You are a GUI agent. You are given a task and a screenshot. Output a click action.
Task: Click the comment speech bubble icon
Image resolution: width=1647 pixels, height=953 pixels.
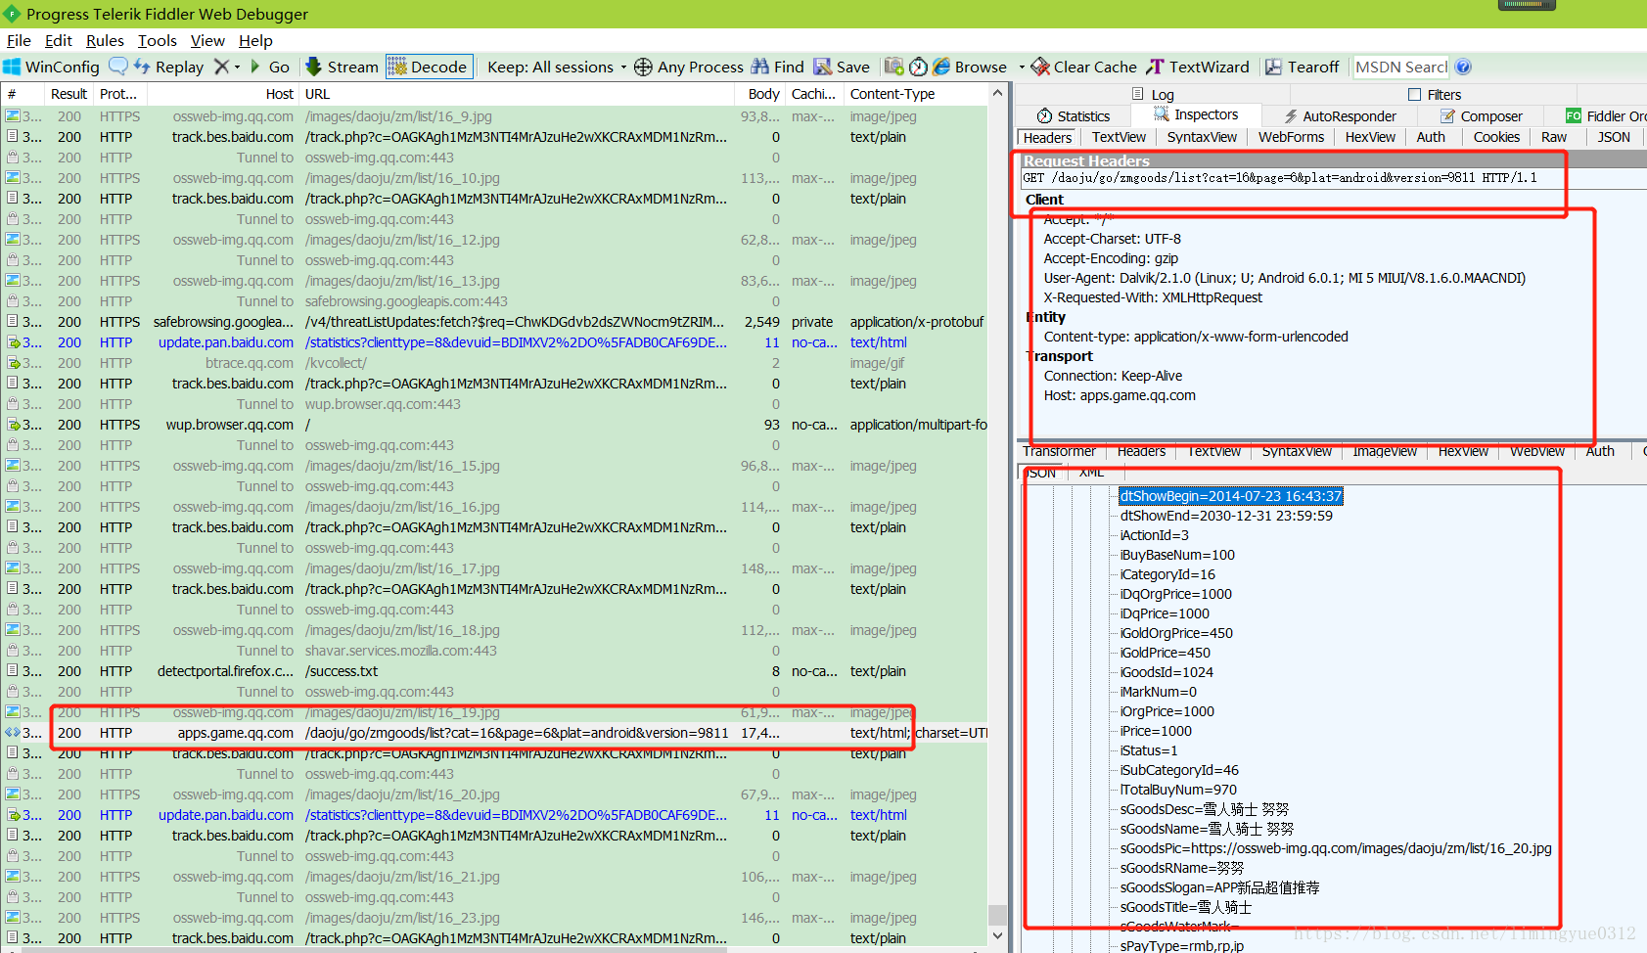[118, 66]
